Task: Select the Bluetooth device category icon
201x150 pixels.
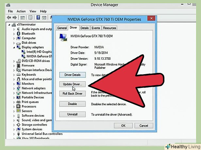Action: click(x=19, y=34)
